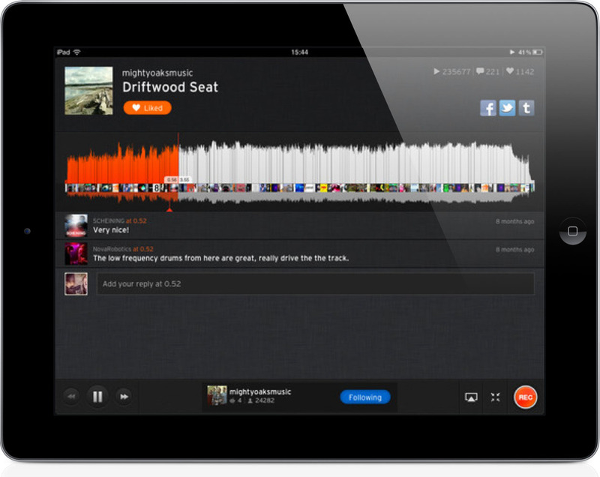Open mightyoaksmusic name in bottom bar
Viewport: 600px width, 477px height.
pyautogui.click(x=260, y=391)
